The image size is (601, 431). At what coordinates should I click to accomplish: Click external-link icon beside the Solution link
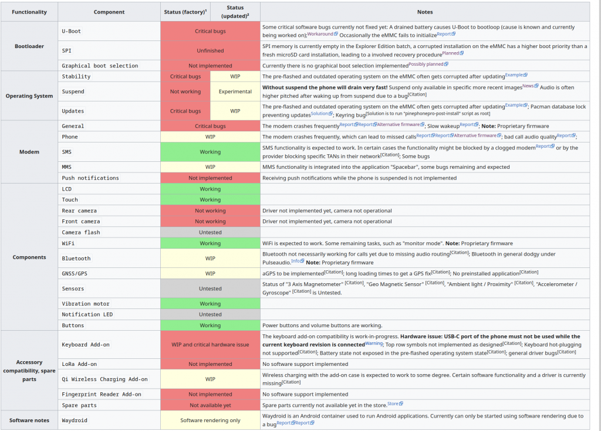(x=331, y=113)
